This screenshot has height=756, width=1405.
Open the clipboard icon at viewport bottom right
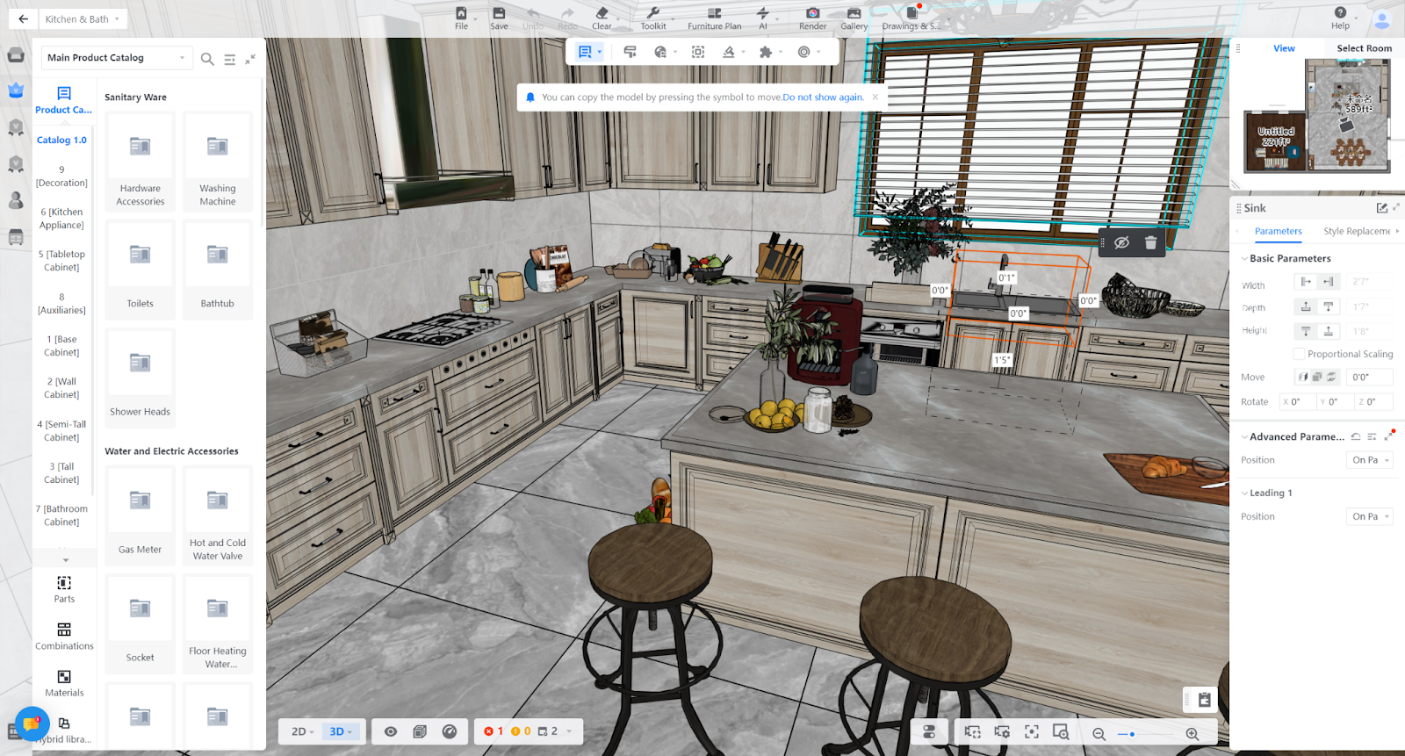(1205, 700)
